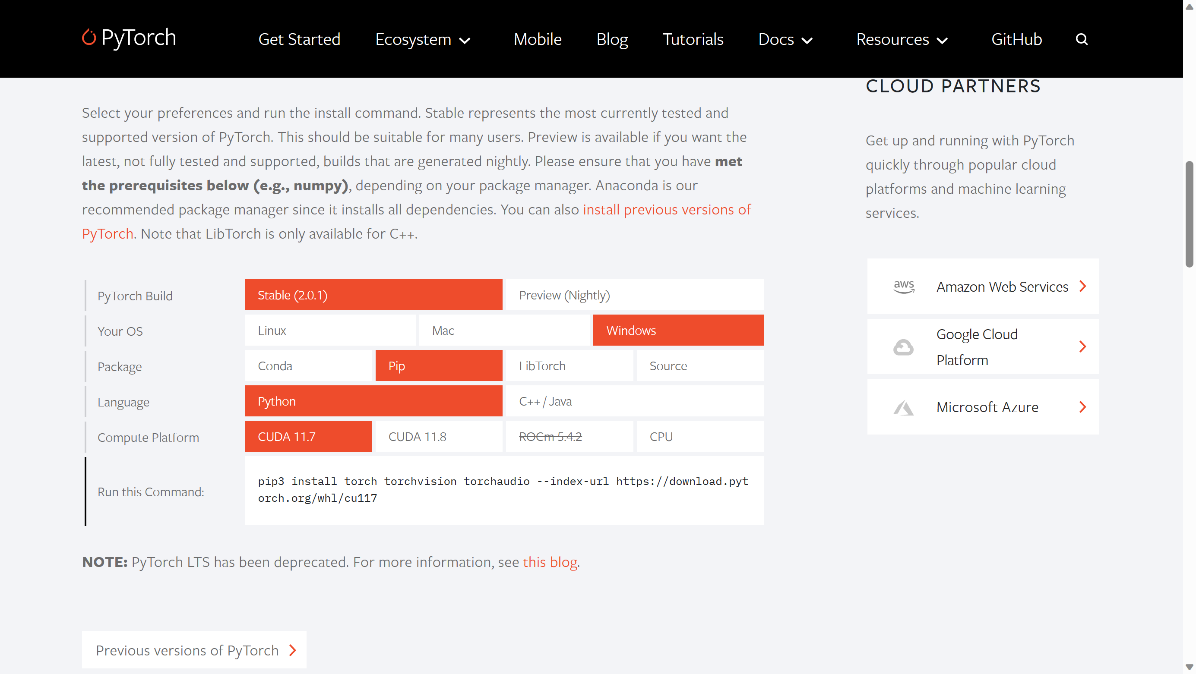Select the Source package option

click(x=699, y=365)
